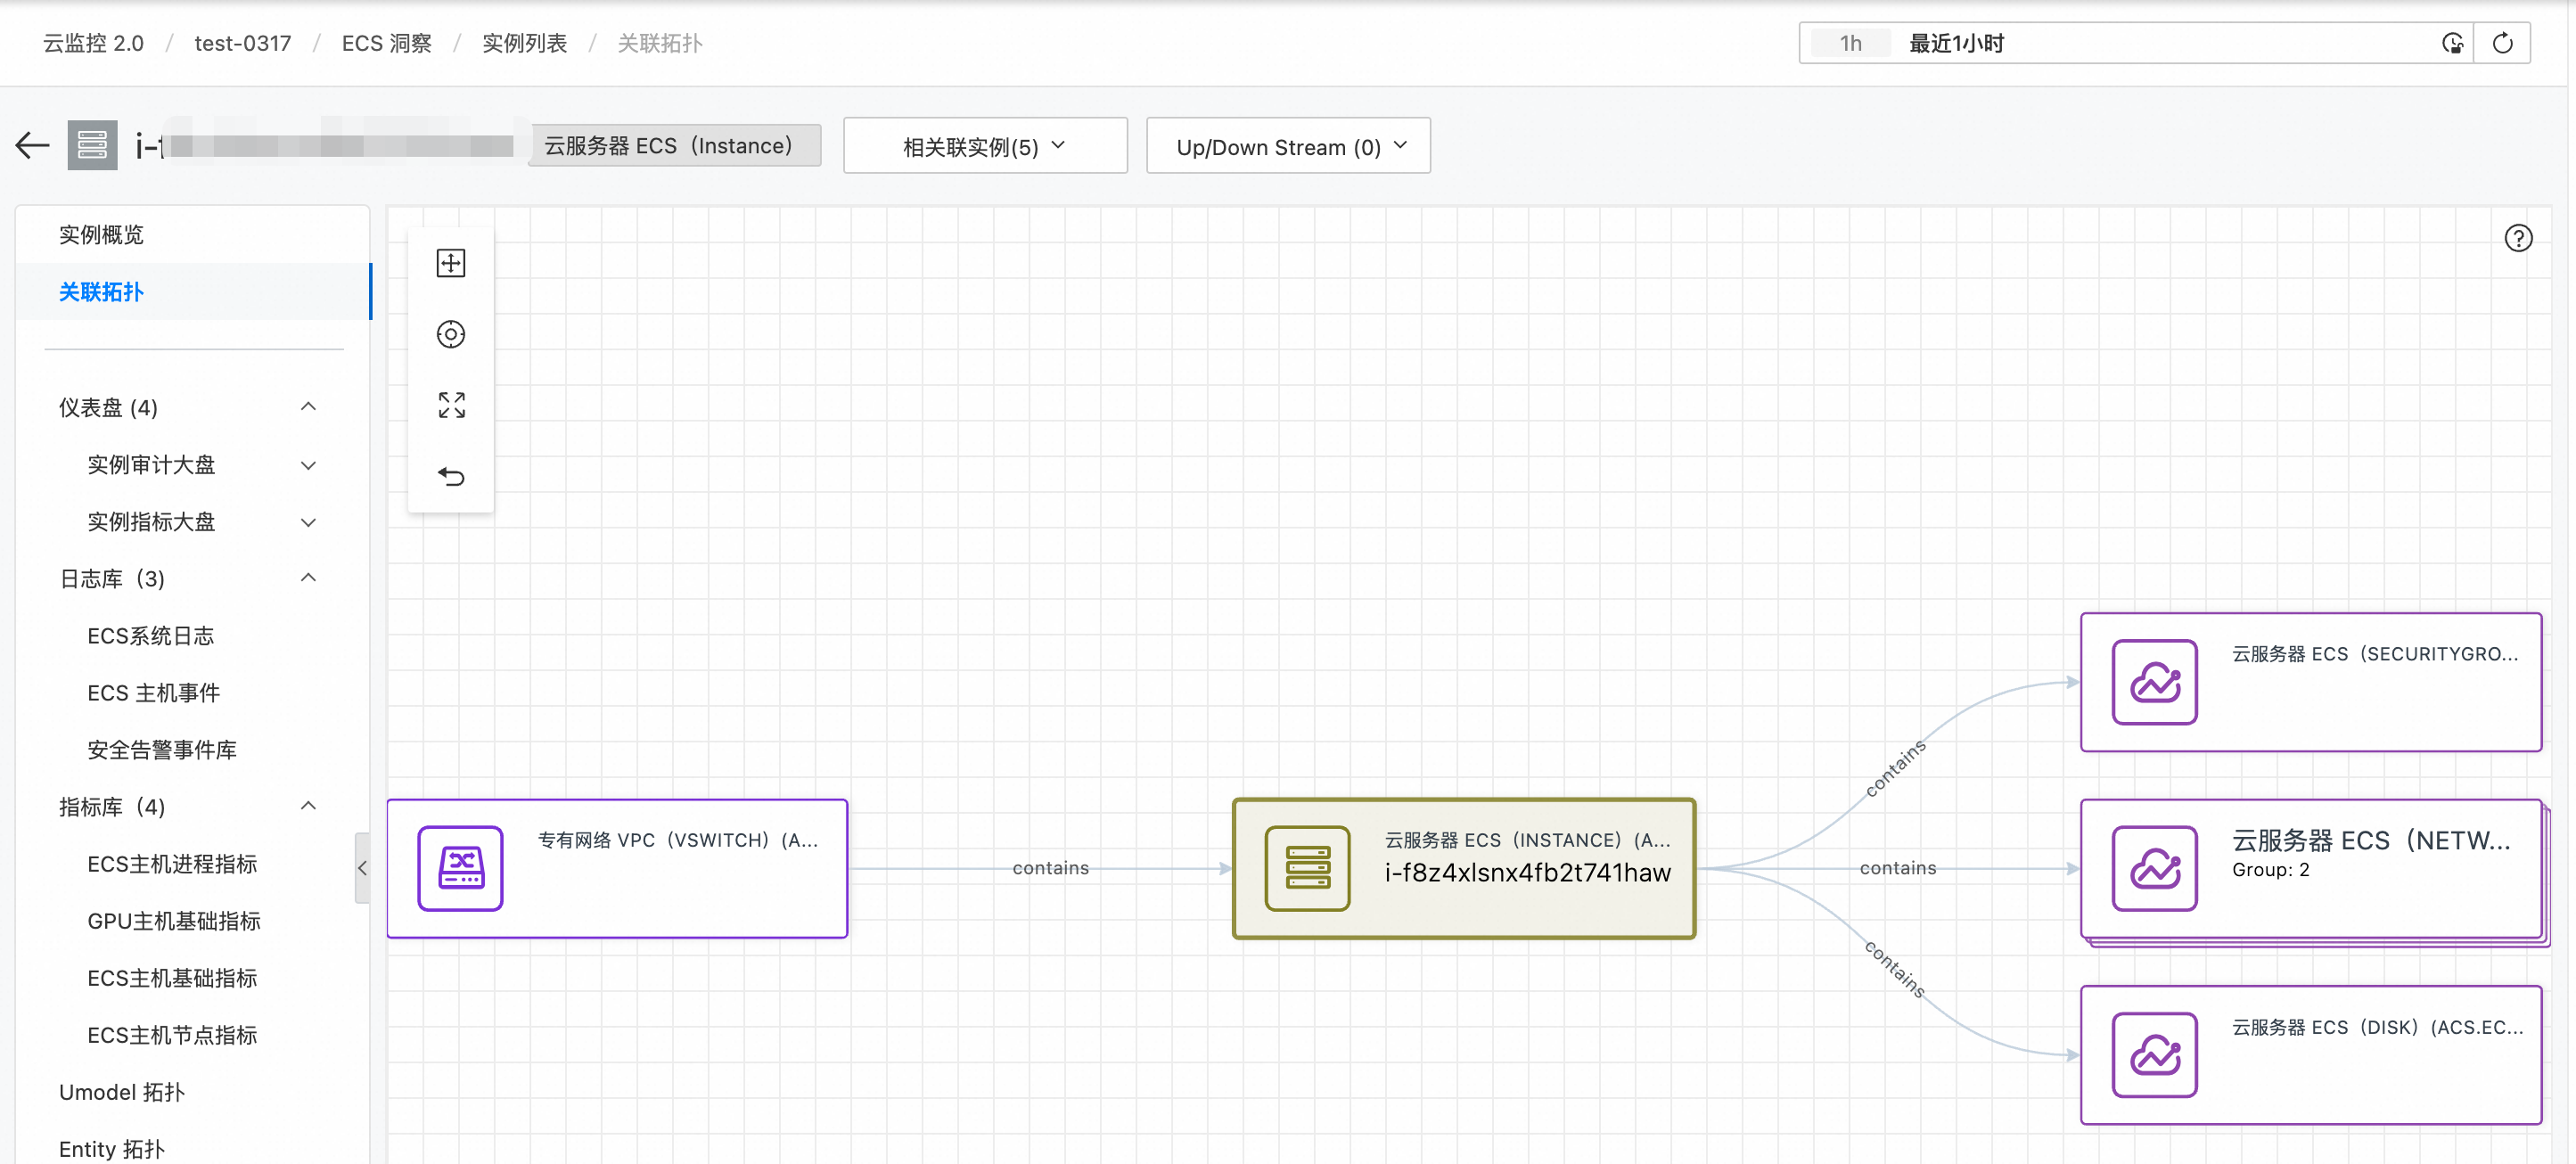This screenshot has height=1164, width=2576.
Task: Click the locate center target tool
Action: point(451,334)
